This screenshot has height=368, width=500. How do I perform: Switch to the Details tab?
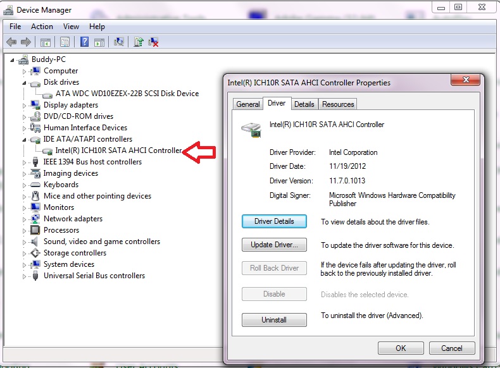[x=304, y=104]
